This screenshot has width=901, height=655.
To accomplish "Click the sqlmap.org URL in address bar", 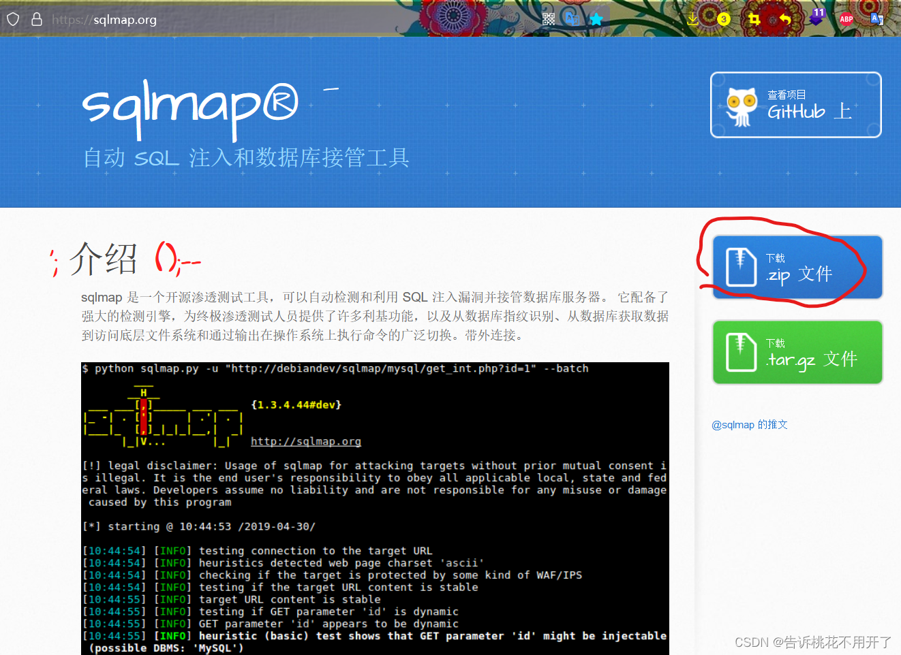I will [x=104, y=20].
